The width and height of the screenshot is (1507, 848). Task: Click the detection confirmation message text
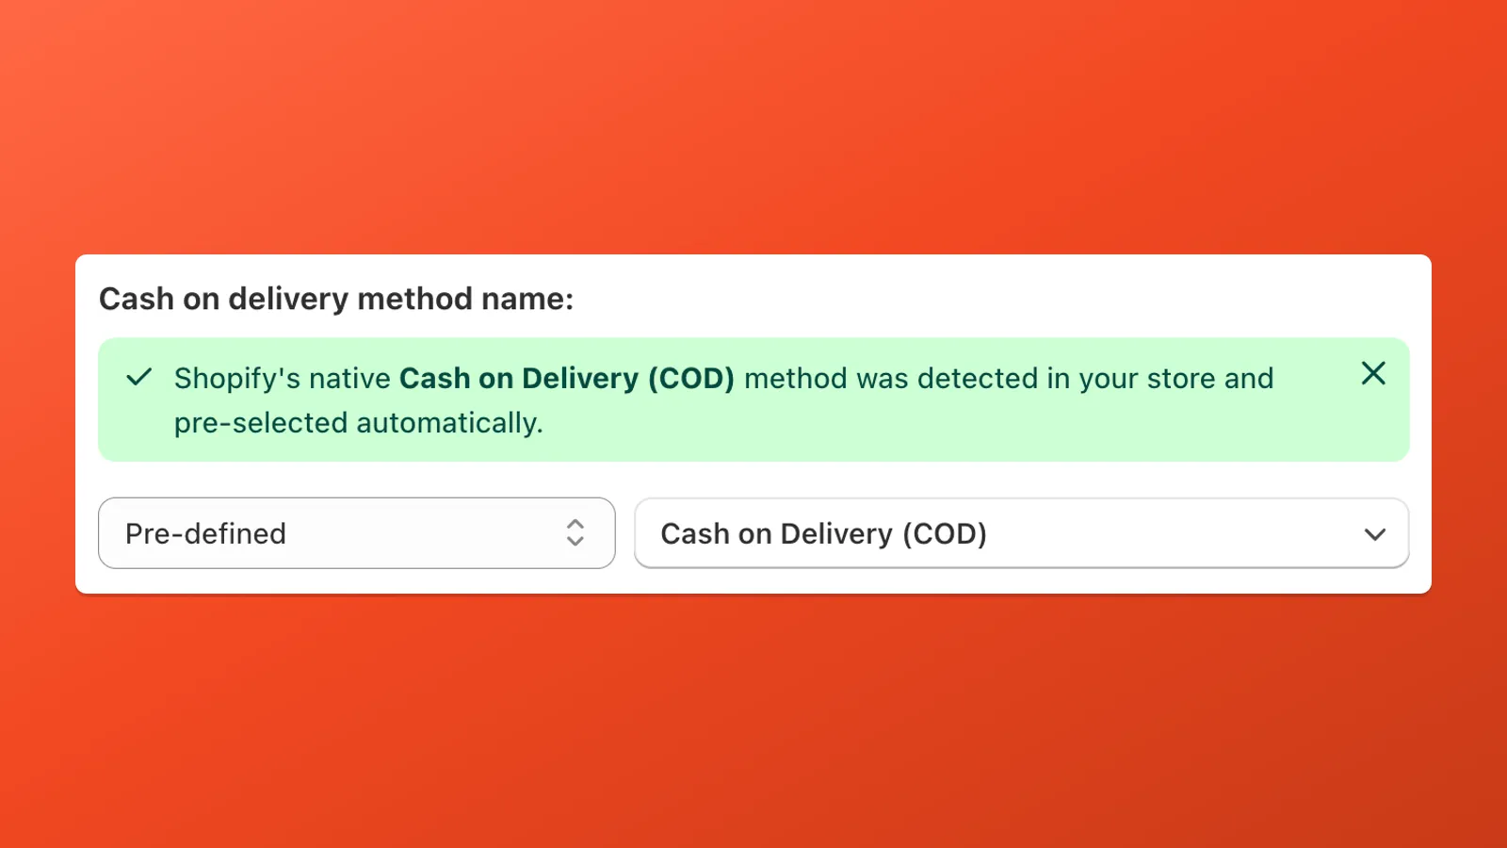pos(723,400)
